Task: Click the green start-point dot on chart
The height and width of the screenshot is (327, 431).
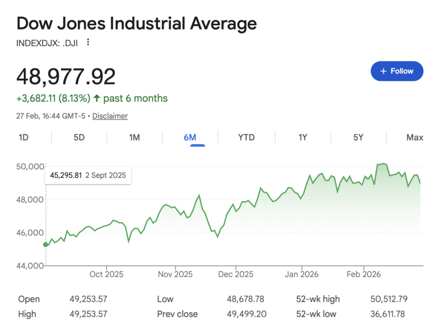Action: (x=46, y=245)
